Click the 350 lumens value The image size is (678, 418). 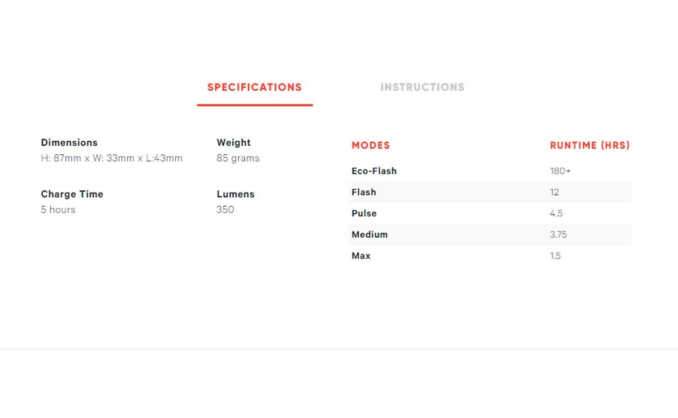(x=225, y=210)
